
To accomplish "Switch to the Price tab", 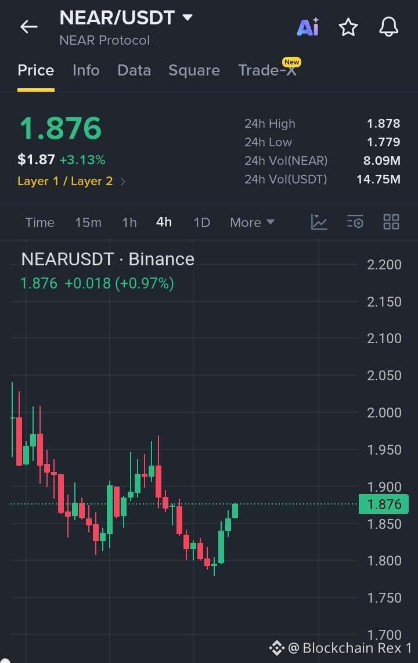I will [36, 70].
